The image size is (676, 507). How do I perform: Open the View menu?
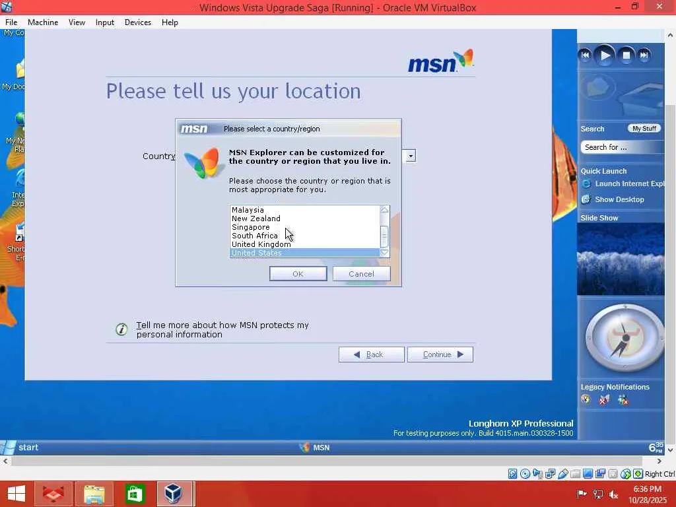77,22
